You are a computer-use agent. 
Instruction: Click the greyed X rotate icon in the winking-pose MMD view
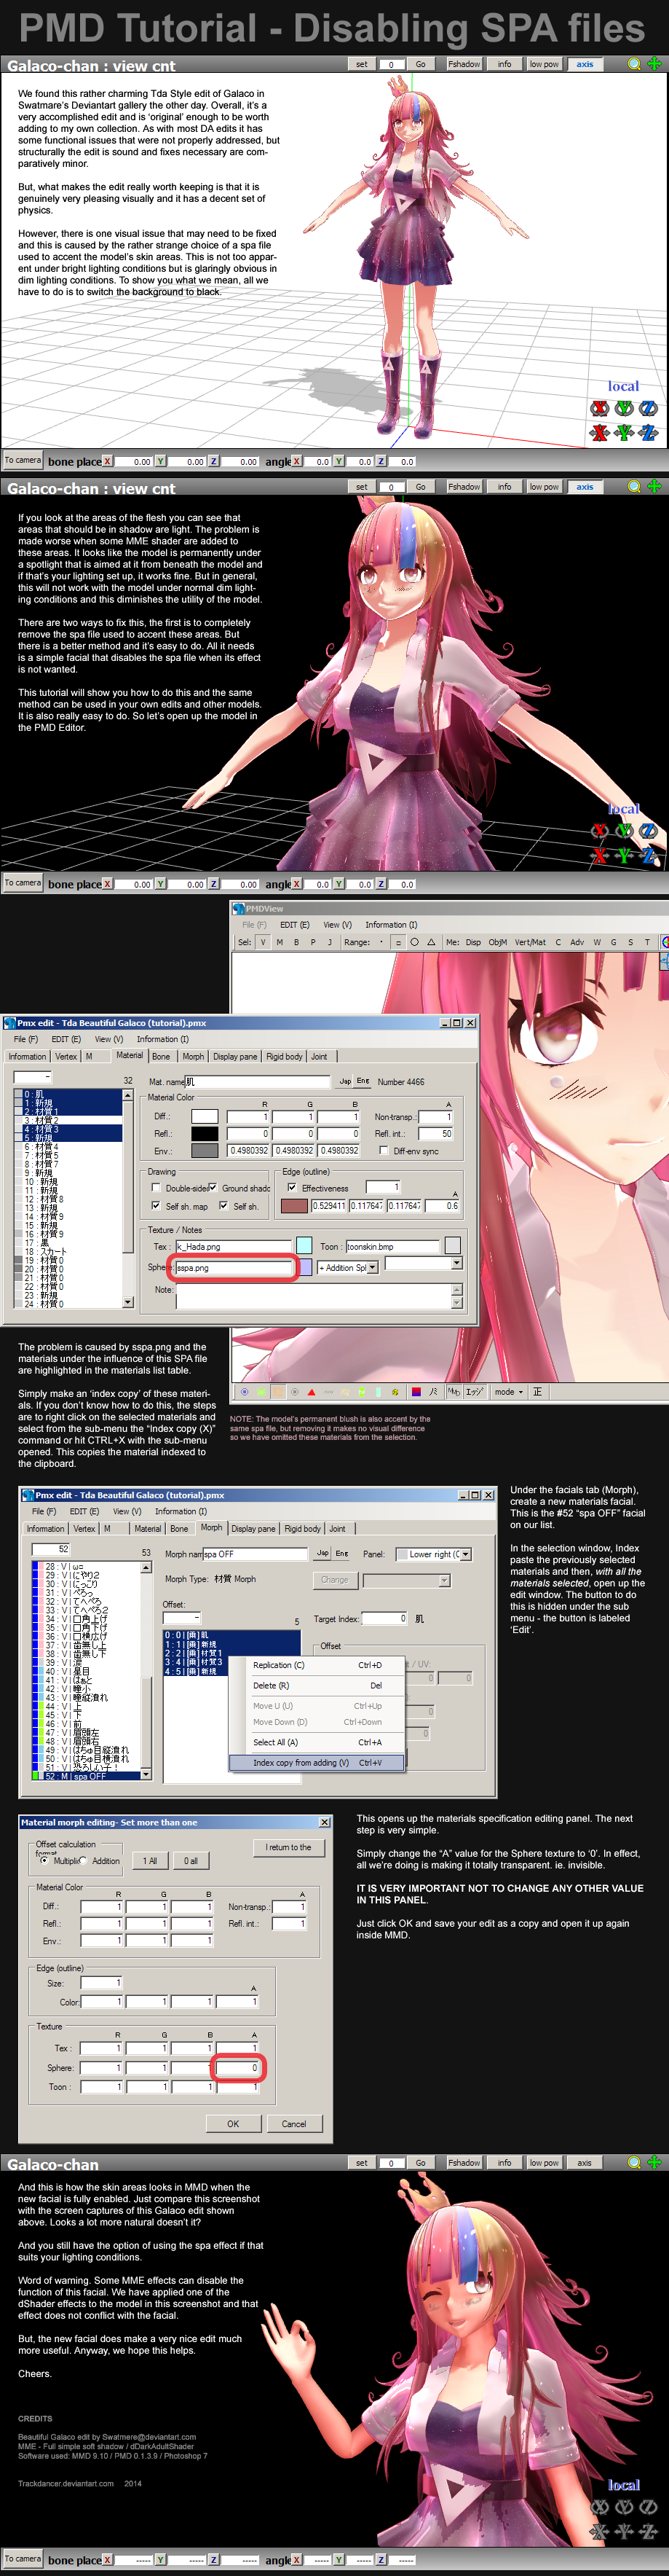coord(599,2506)
